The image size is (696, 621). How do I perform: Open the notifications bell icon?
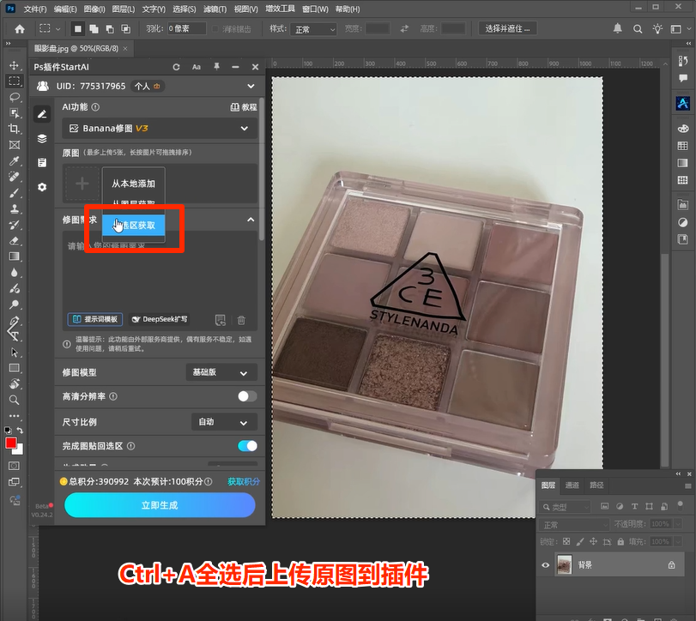pos(617,28)
